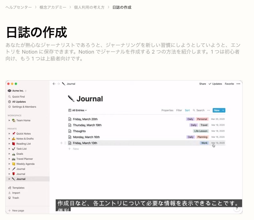Image resolution: width=254 pixels, height=220 pixels.
Task: Click the All Updates clock icon
Action: [x=9, y=102]
